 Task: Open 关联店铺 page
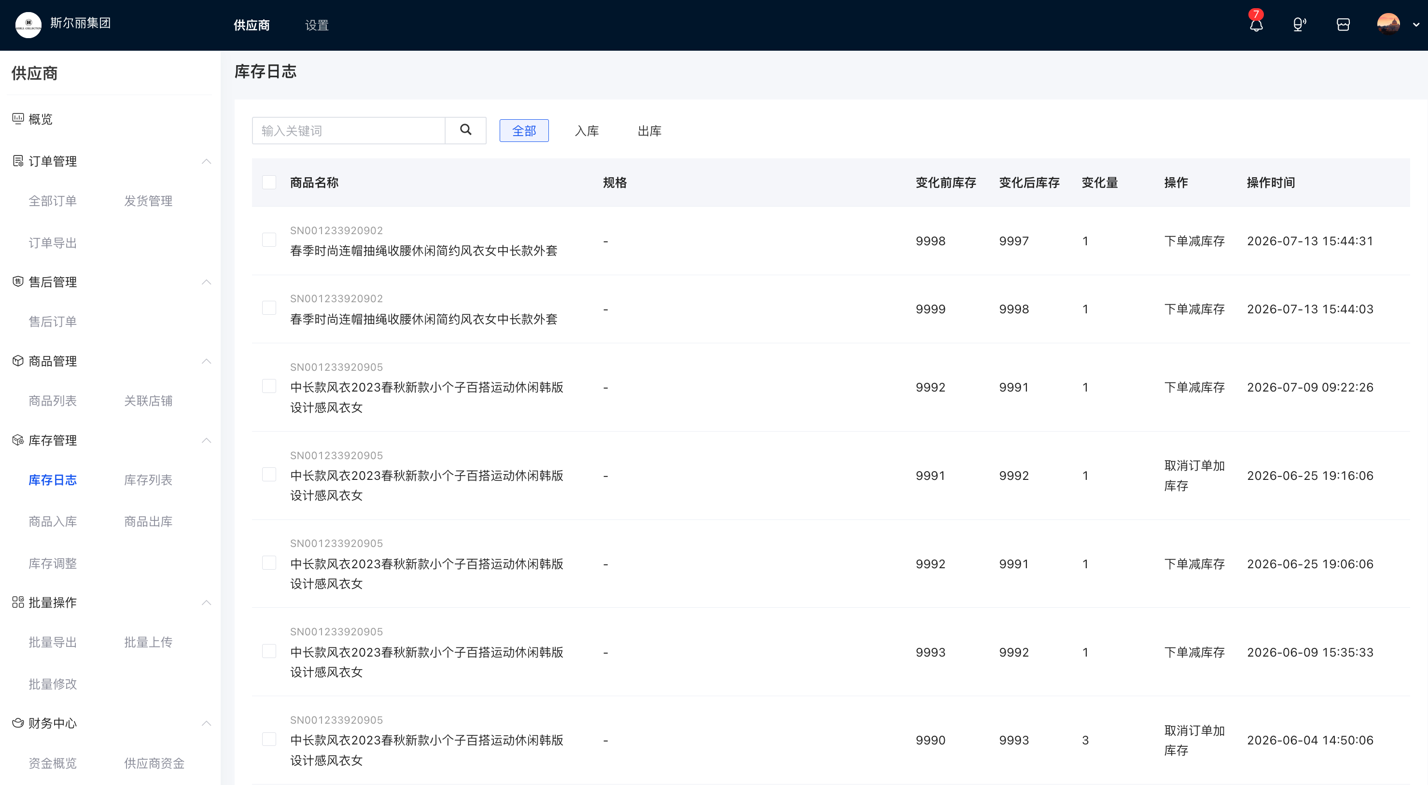coord(148,401)
